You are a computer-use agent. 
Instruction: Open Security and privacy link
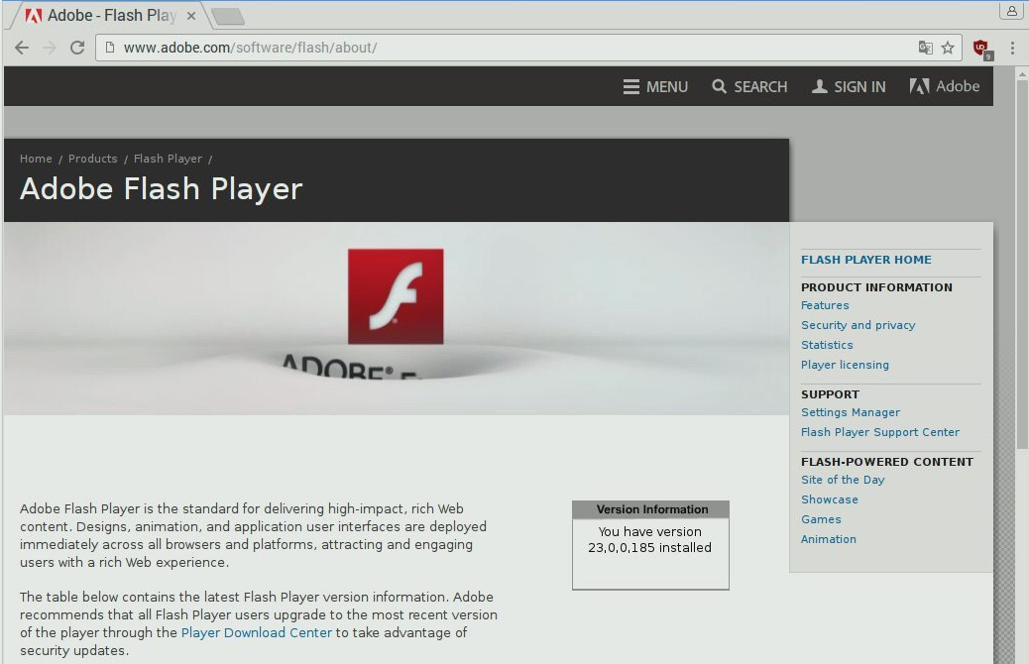857,325
